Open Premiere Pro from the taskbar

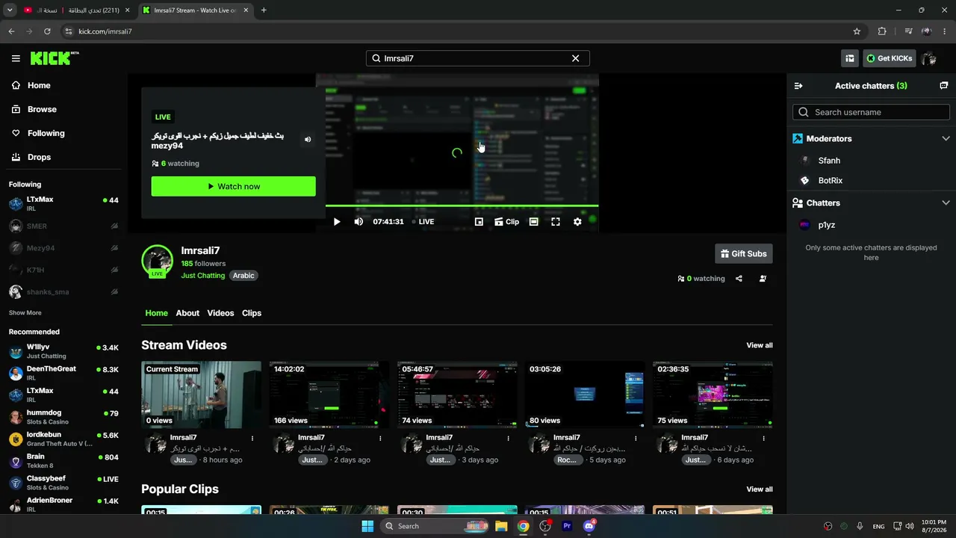click(567, 526)
